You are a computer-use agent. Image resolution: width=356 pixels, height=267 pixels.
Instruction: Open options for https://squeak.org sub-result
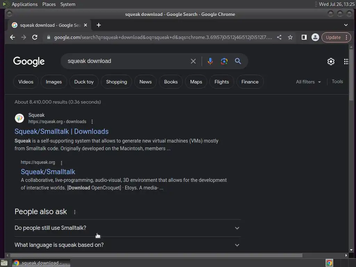pos(62,163)
